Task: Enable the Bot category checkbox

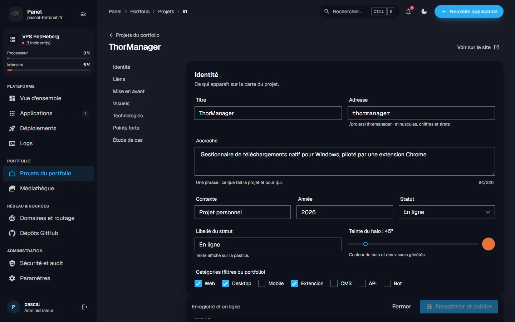Action: pos(387,283)
